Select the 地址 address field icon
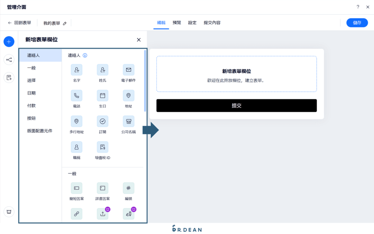374x234 pixels. [x=128, y=95]
